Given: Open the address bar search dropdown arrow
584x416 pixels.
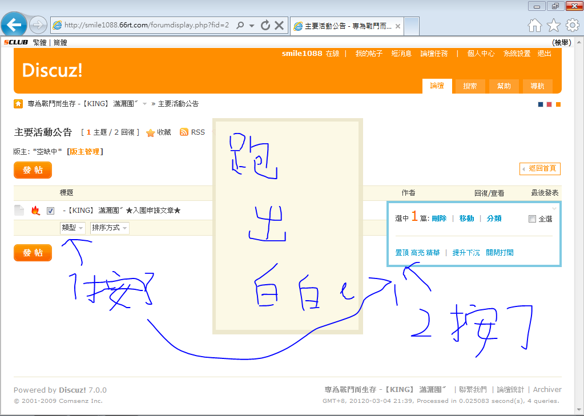Looking at the screenshot, I should click(252, 25).
